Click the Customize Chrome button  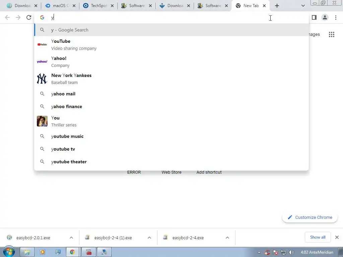[x=310, y=217]
